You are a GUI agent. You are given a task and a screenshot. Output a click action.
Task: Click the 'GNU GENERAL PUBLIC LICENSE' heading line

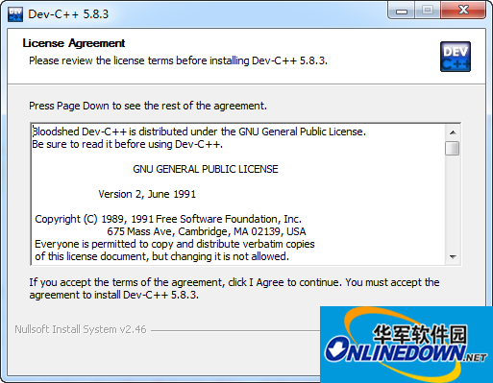206,169
